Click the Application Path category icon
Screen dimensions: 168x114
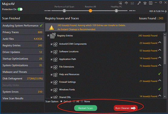[x=55, y=59]
